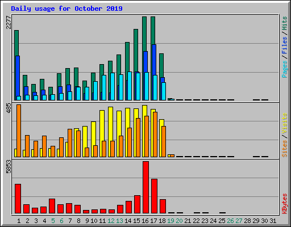291x227 pixels.
Task: Click the '2277' hits axis maximum label
Action: (9, 22)
